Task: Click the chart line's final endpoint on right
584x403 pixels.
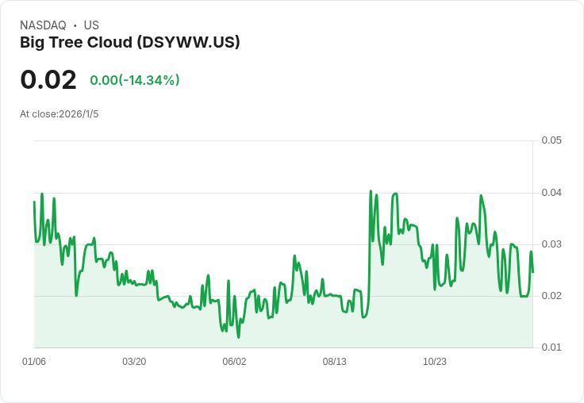Action: point(533,272)
